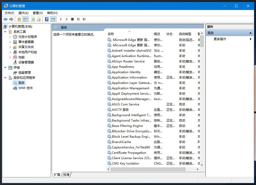Sort by the 名称 column header

click(x=129, y=34)
